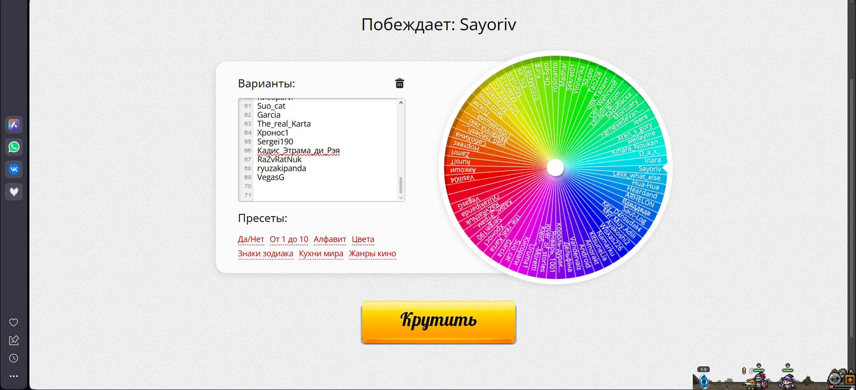Click the VegasG entry

(271, 177)
